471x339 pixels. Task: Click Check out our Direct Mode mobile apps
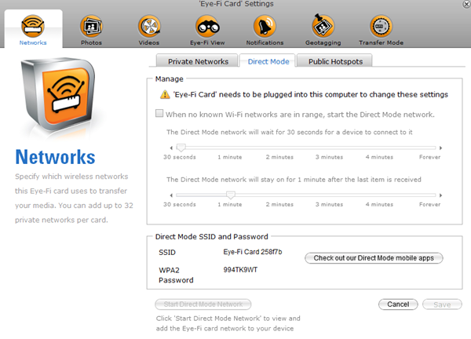(x=374, y=258)
